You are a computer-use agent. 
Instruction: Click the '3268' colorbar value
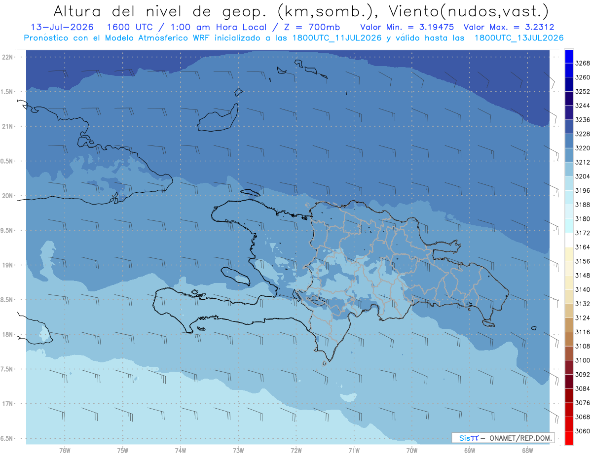coord(583,63)
